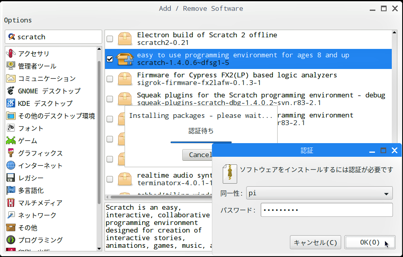Cancel the Installing packages progress dialog

point(197,155)
